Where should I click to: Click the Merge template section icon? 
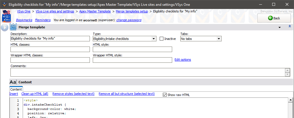[x=13, y=27]
